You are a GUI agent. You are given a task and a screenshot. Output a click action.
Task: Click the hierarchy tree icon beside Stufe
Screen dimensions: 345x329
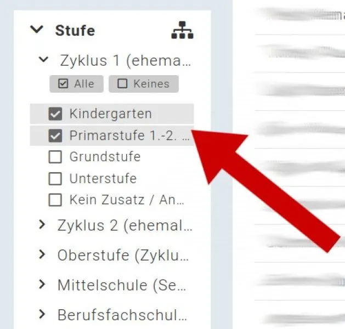click(x=182, y=31)
